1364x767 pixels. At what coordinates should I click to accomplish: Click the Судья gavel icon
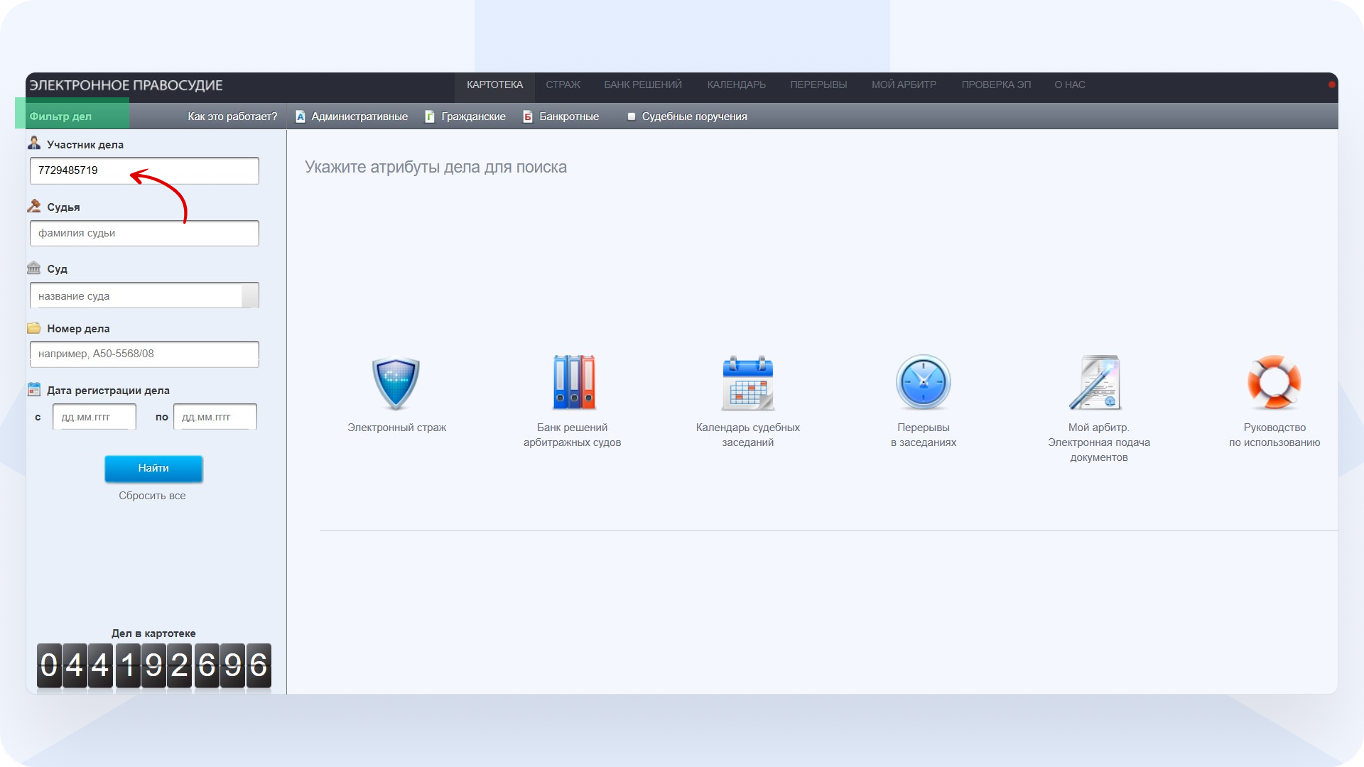pos(34,206)
